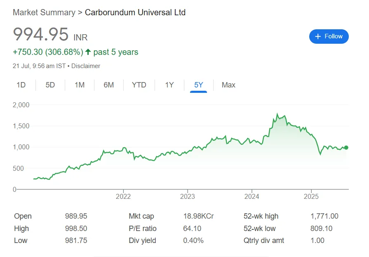The width and height of the screenshot is (369, 257).
Task: Click the 52-wk high value 1,771.00
Action: click(x=324, y=216)
